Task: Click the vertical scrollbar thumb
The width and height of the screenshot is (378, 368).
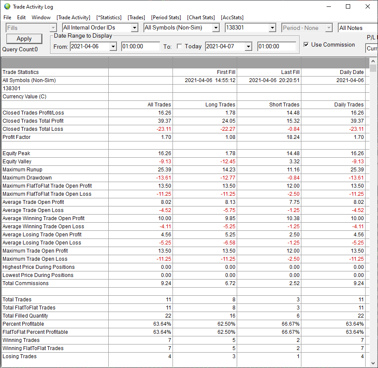Action: coord(373,68)
